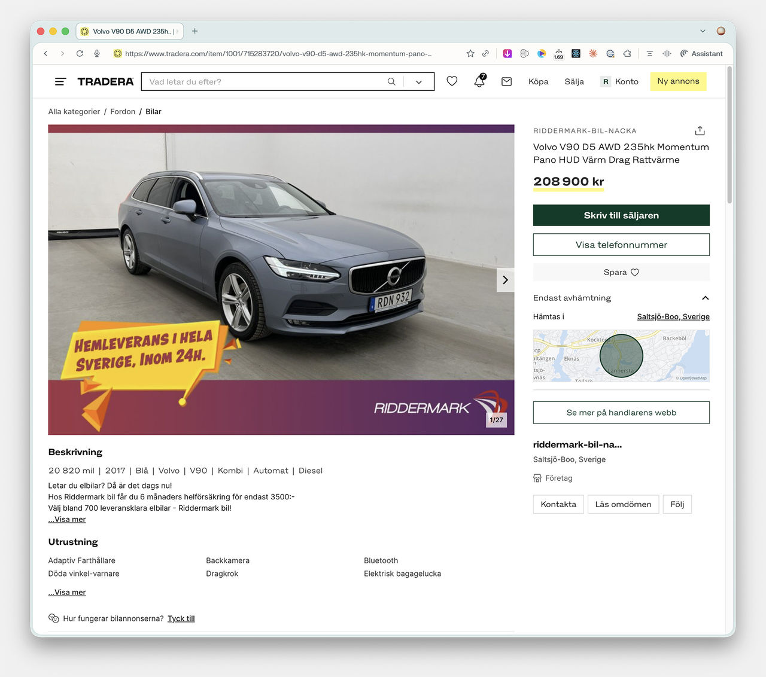Screen dimensions: 766x677
Task: Click the Fordon breadcrumb link
Action: point(123,111)
